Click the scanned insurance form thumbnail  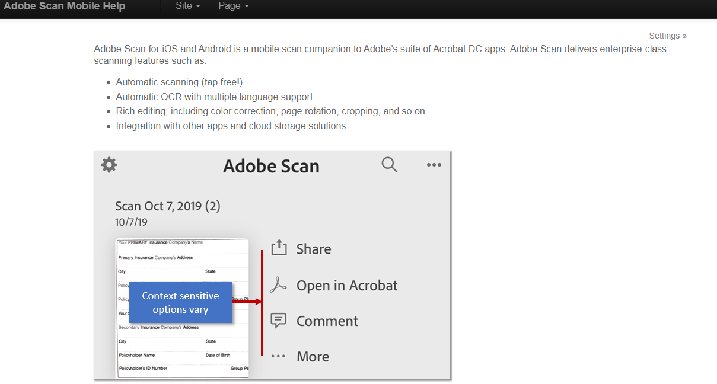(x=182, y=308)
